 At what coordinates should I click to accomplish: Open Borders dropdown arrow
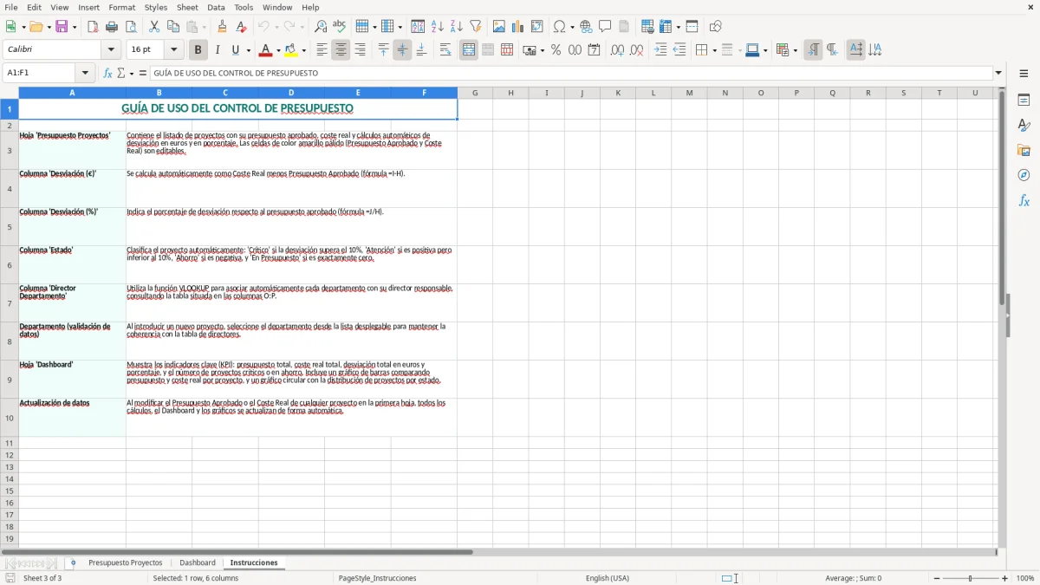(x=713, y=50)
